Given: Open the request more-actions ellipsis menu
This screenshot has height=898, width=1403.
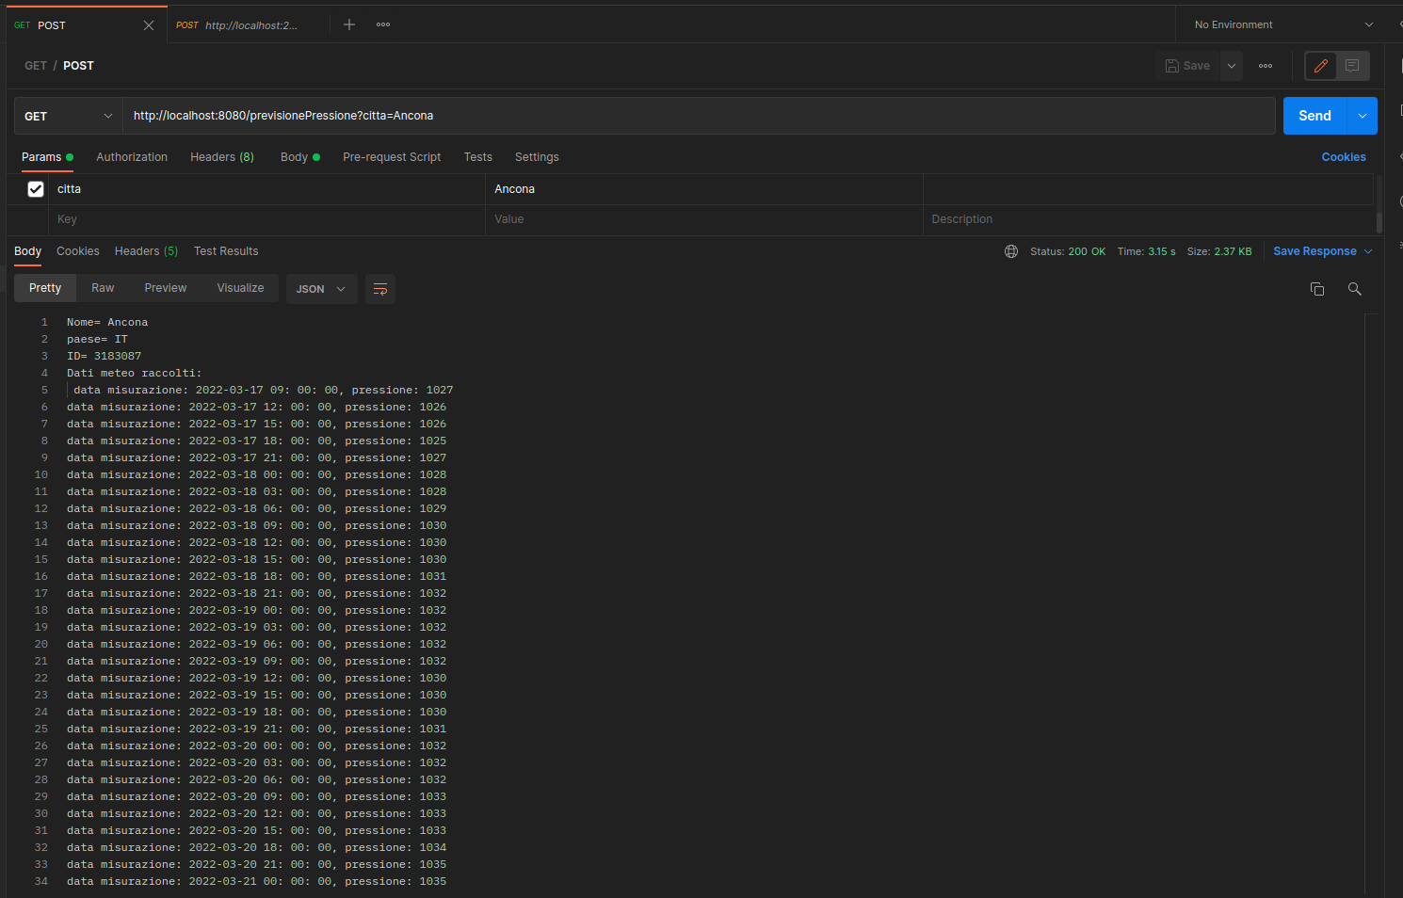Looking at the screenshot, I should coord(1266,66).
